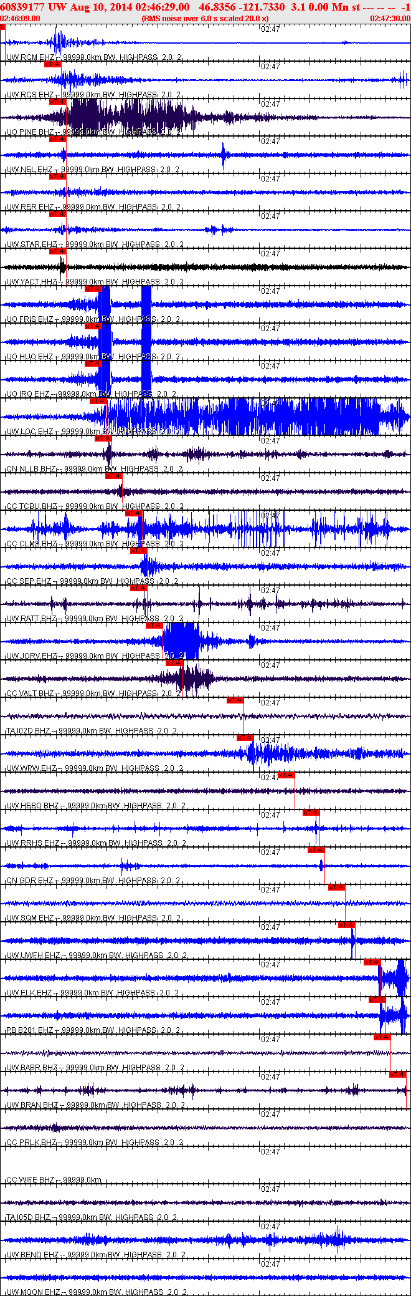Viewport: 411px width, 1296px height.
Task: Click the red pick marker on UW RCS trace
Action: click(x=52, y=64)
